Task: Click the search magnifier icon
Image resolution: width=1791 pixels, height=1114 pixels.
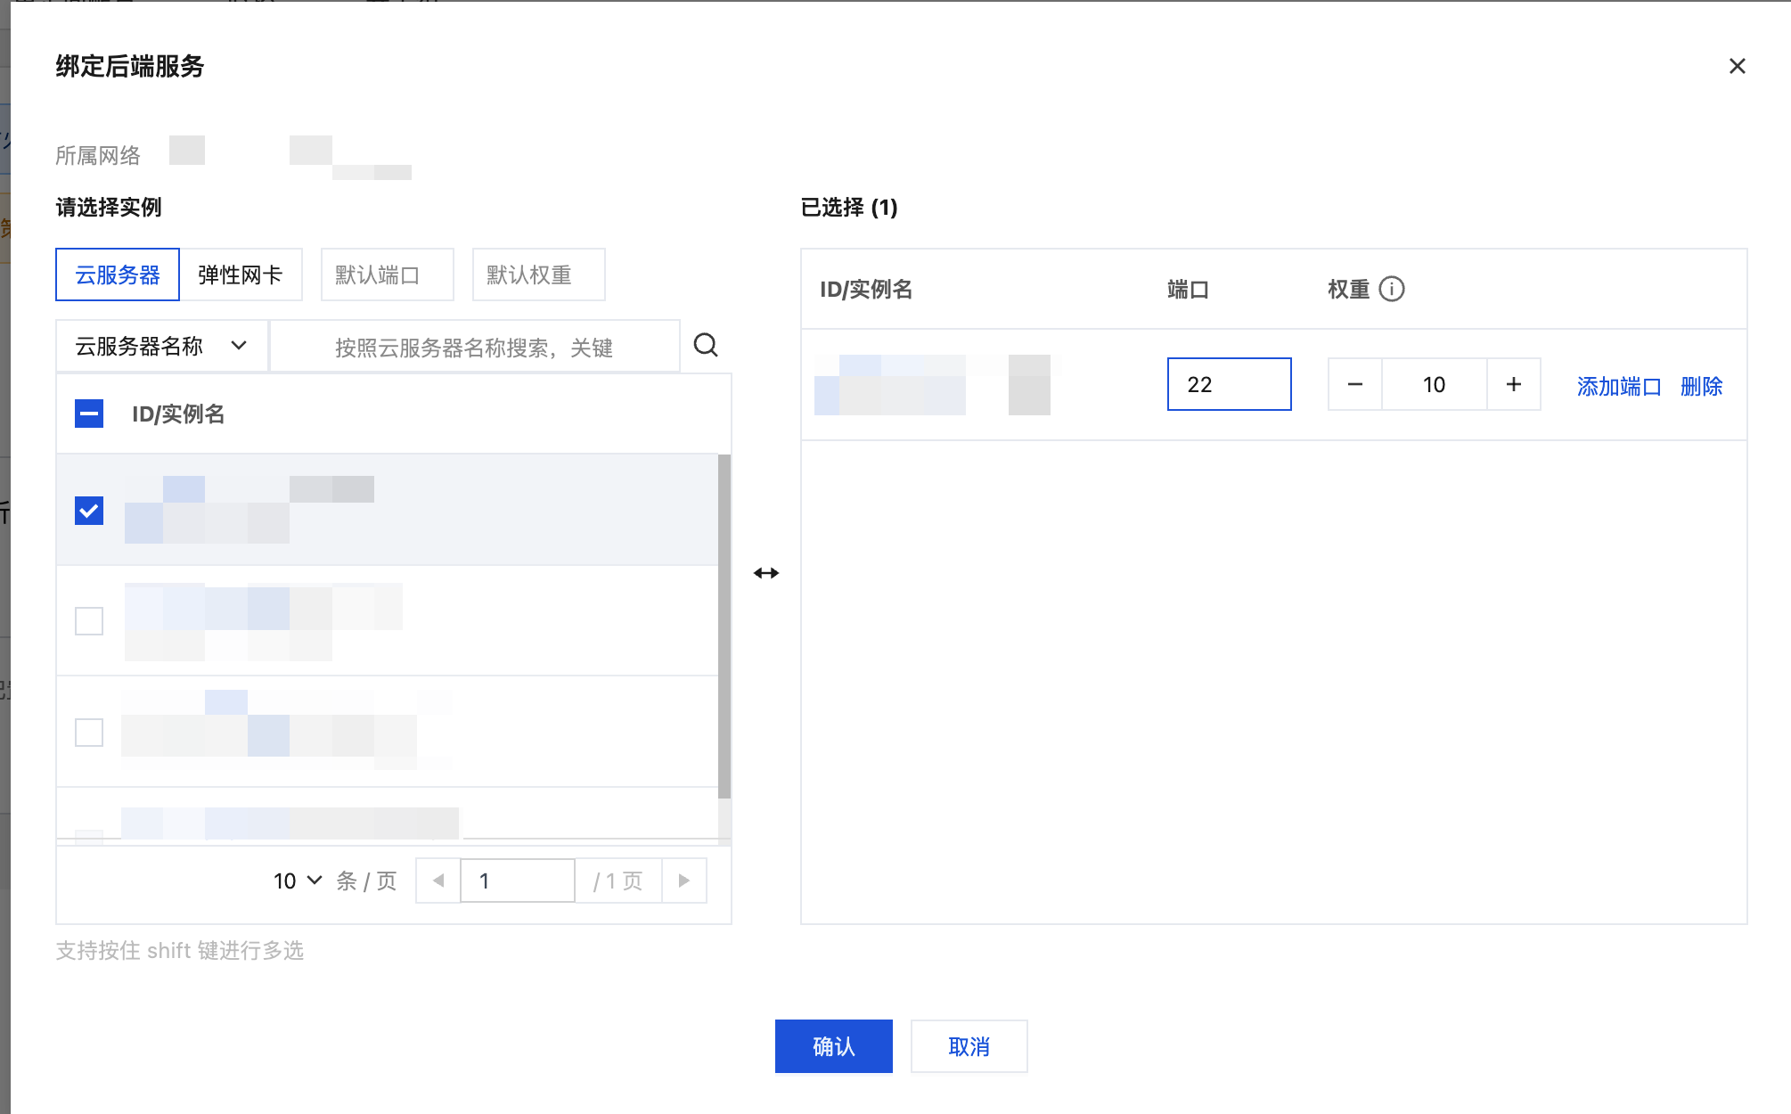Action: 706,345
